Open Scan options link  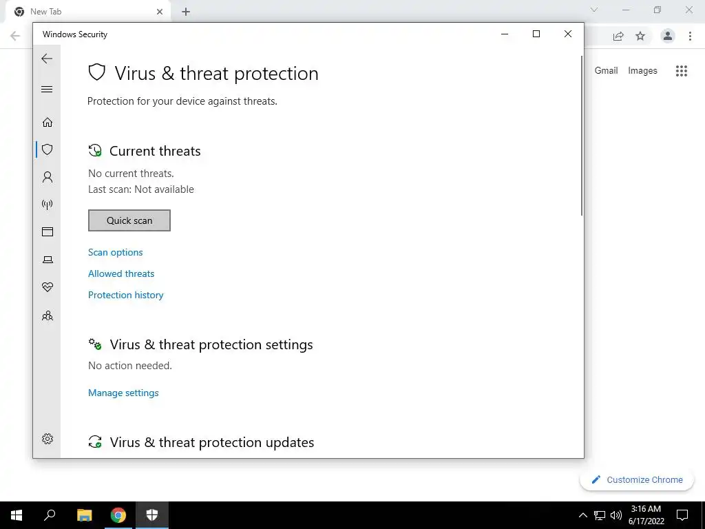tap(115, 252)
